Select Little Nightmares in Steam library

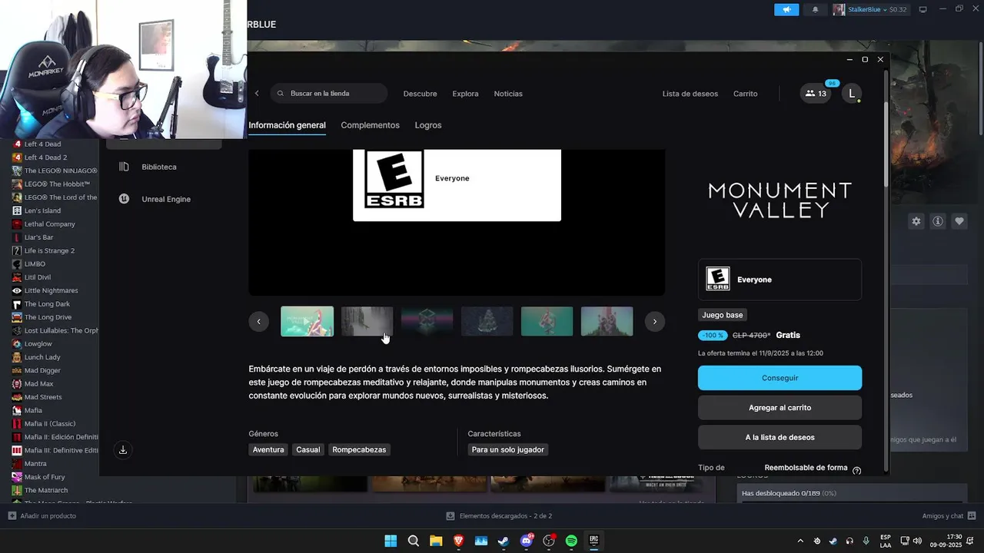(51, 290)
